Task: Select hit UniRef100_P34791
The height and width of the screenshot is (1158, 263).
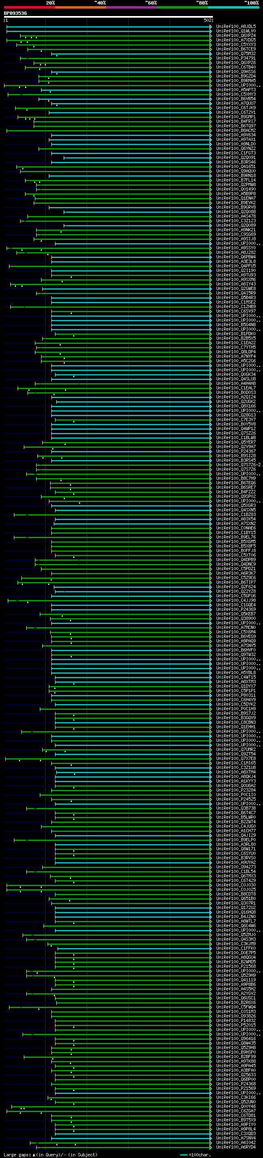Action: pos(236,58)
